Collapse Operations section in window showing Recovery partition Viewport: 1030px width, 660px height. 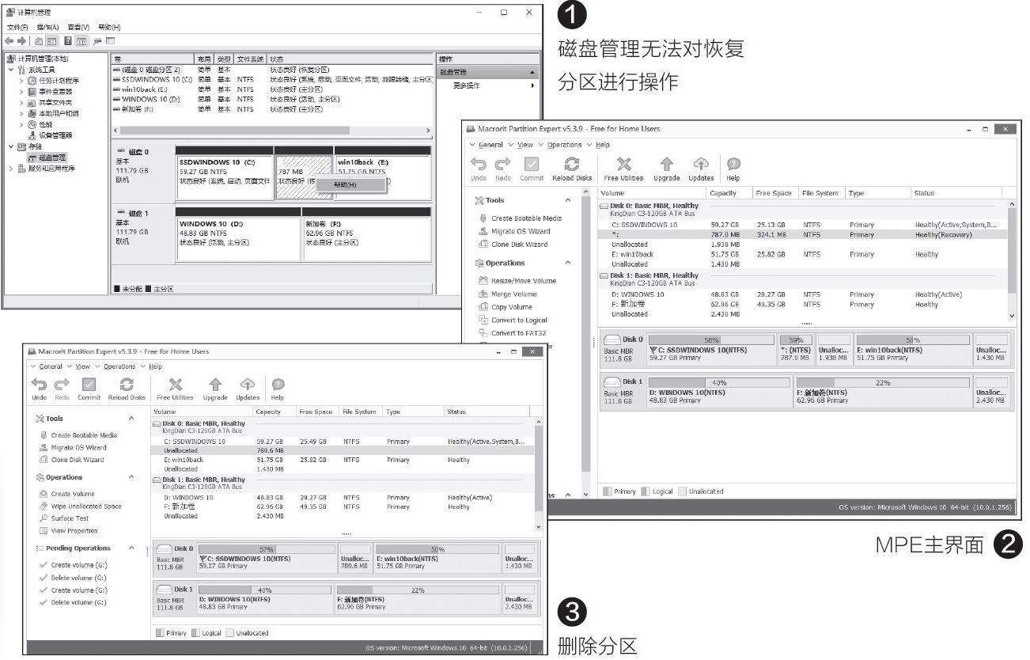click(568, 263)
